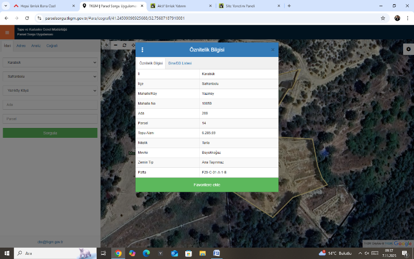This screenshot has width=414, height=259.
Task: Close the Öznitelik Bilgisi dialog
Action: 273,50
